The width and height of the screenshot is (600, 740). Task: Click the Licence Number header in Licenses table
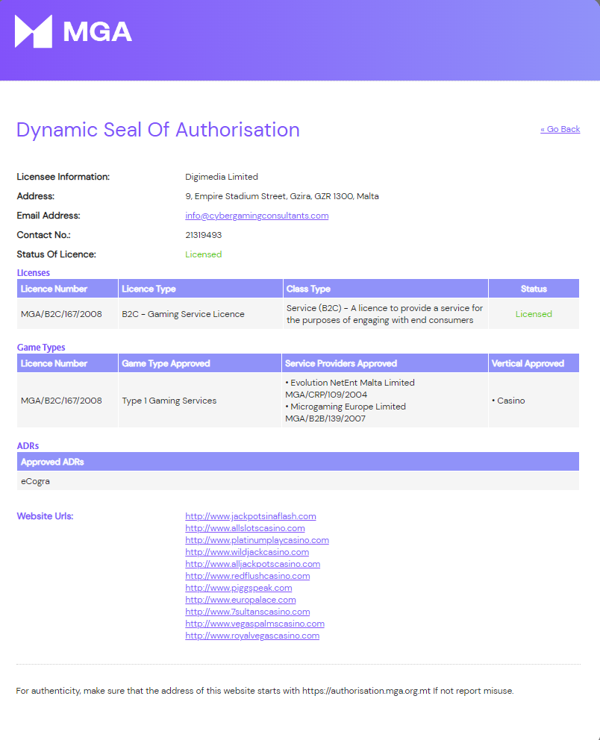tap(67, 289)
